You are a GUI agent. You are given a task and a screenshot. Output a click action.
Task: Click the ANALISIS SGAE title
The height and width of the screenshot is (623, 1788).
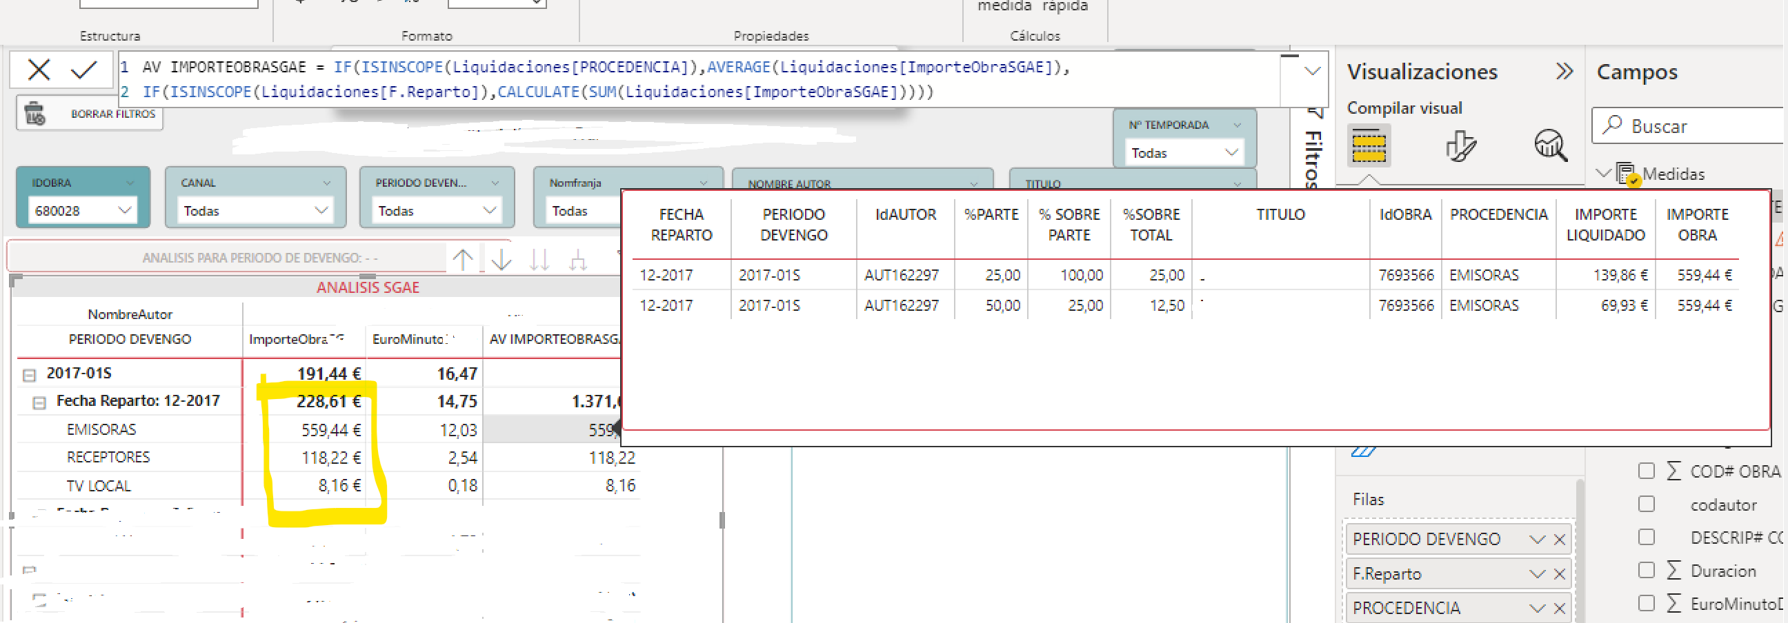pyautogui.click(x=368, y=287)
